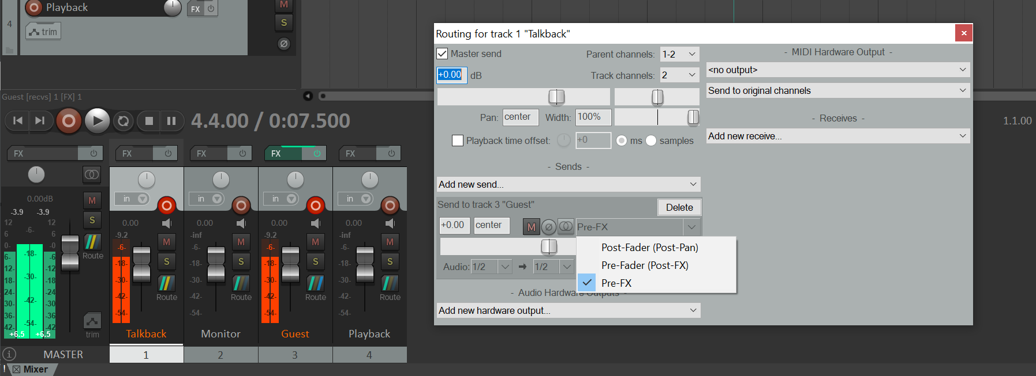Select the samples radio button
The image size is (1036, 376).
coord(651,140)
